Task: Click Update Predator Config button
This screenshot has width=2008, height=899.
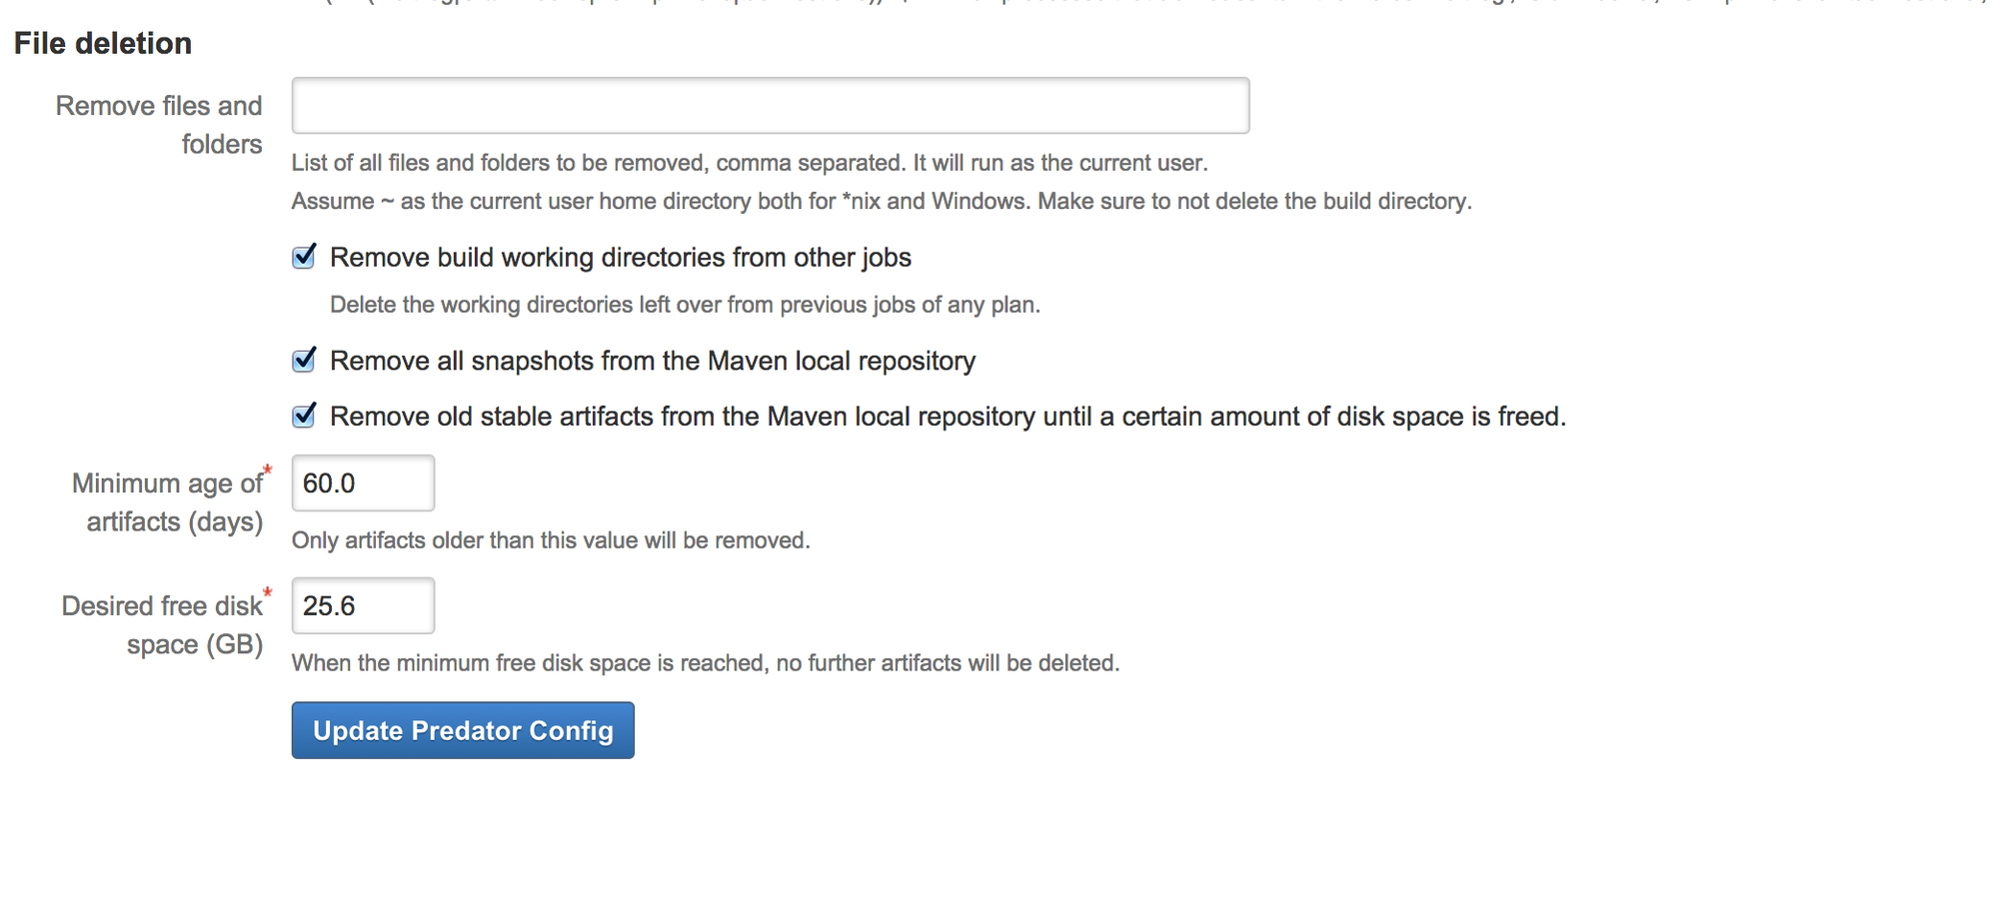Action: coord(463,730)
